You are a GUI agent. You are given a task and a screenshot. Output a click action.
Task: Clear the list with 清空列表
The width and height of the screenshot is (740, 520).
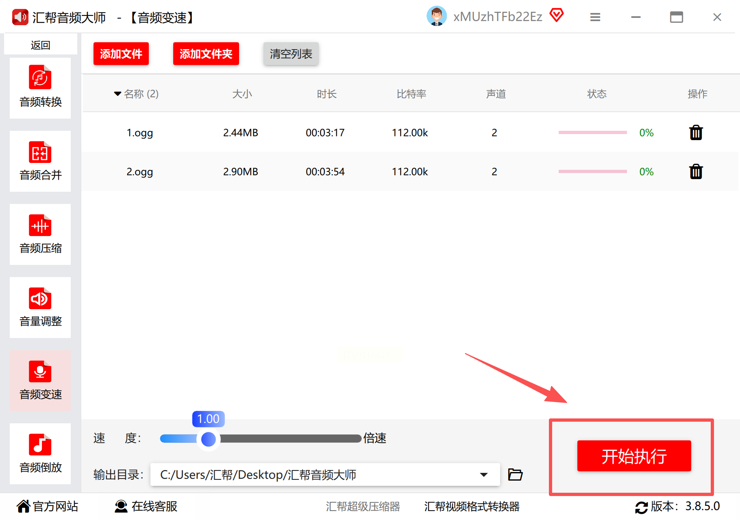tap(291, 54)
